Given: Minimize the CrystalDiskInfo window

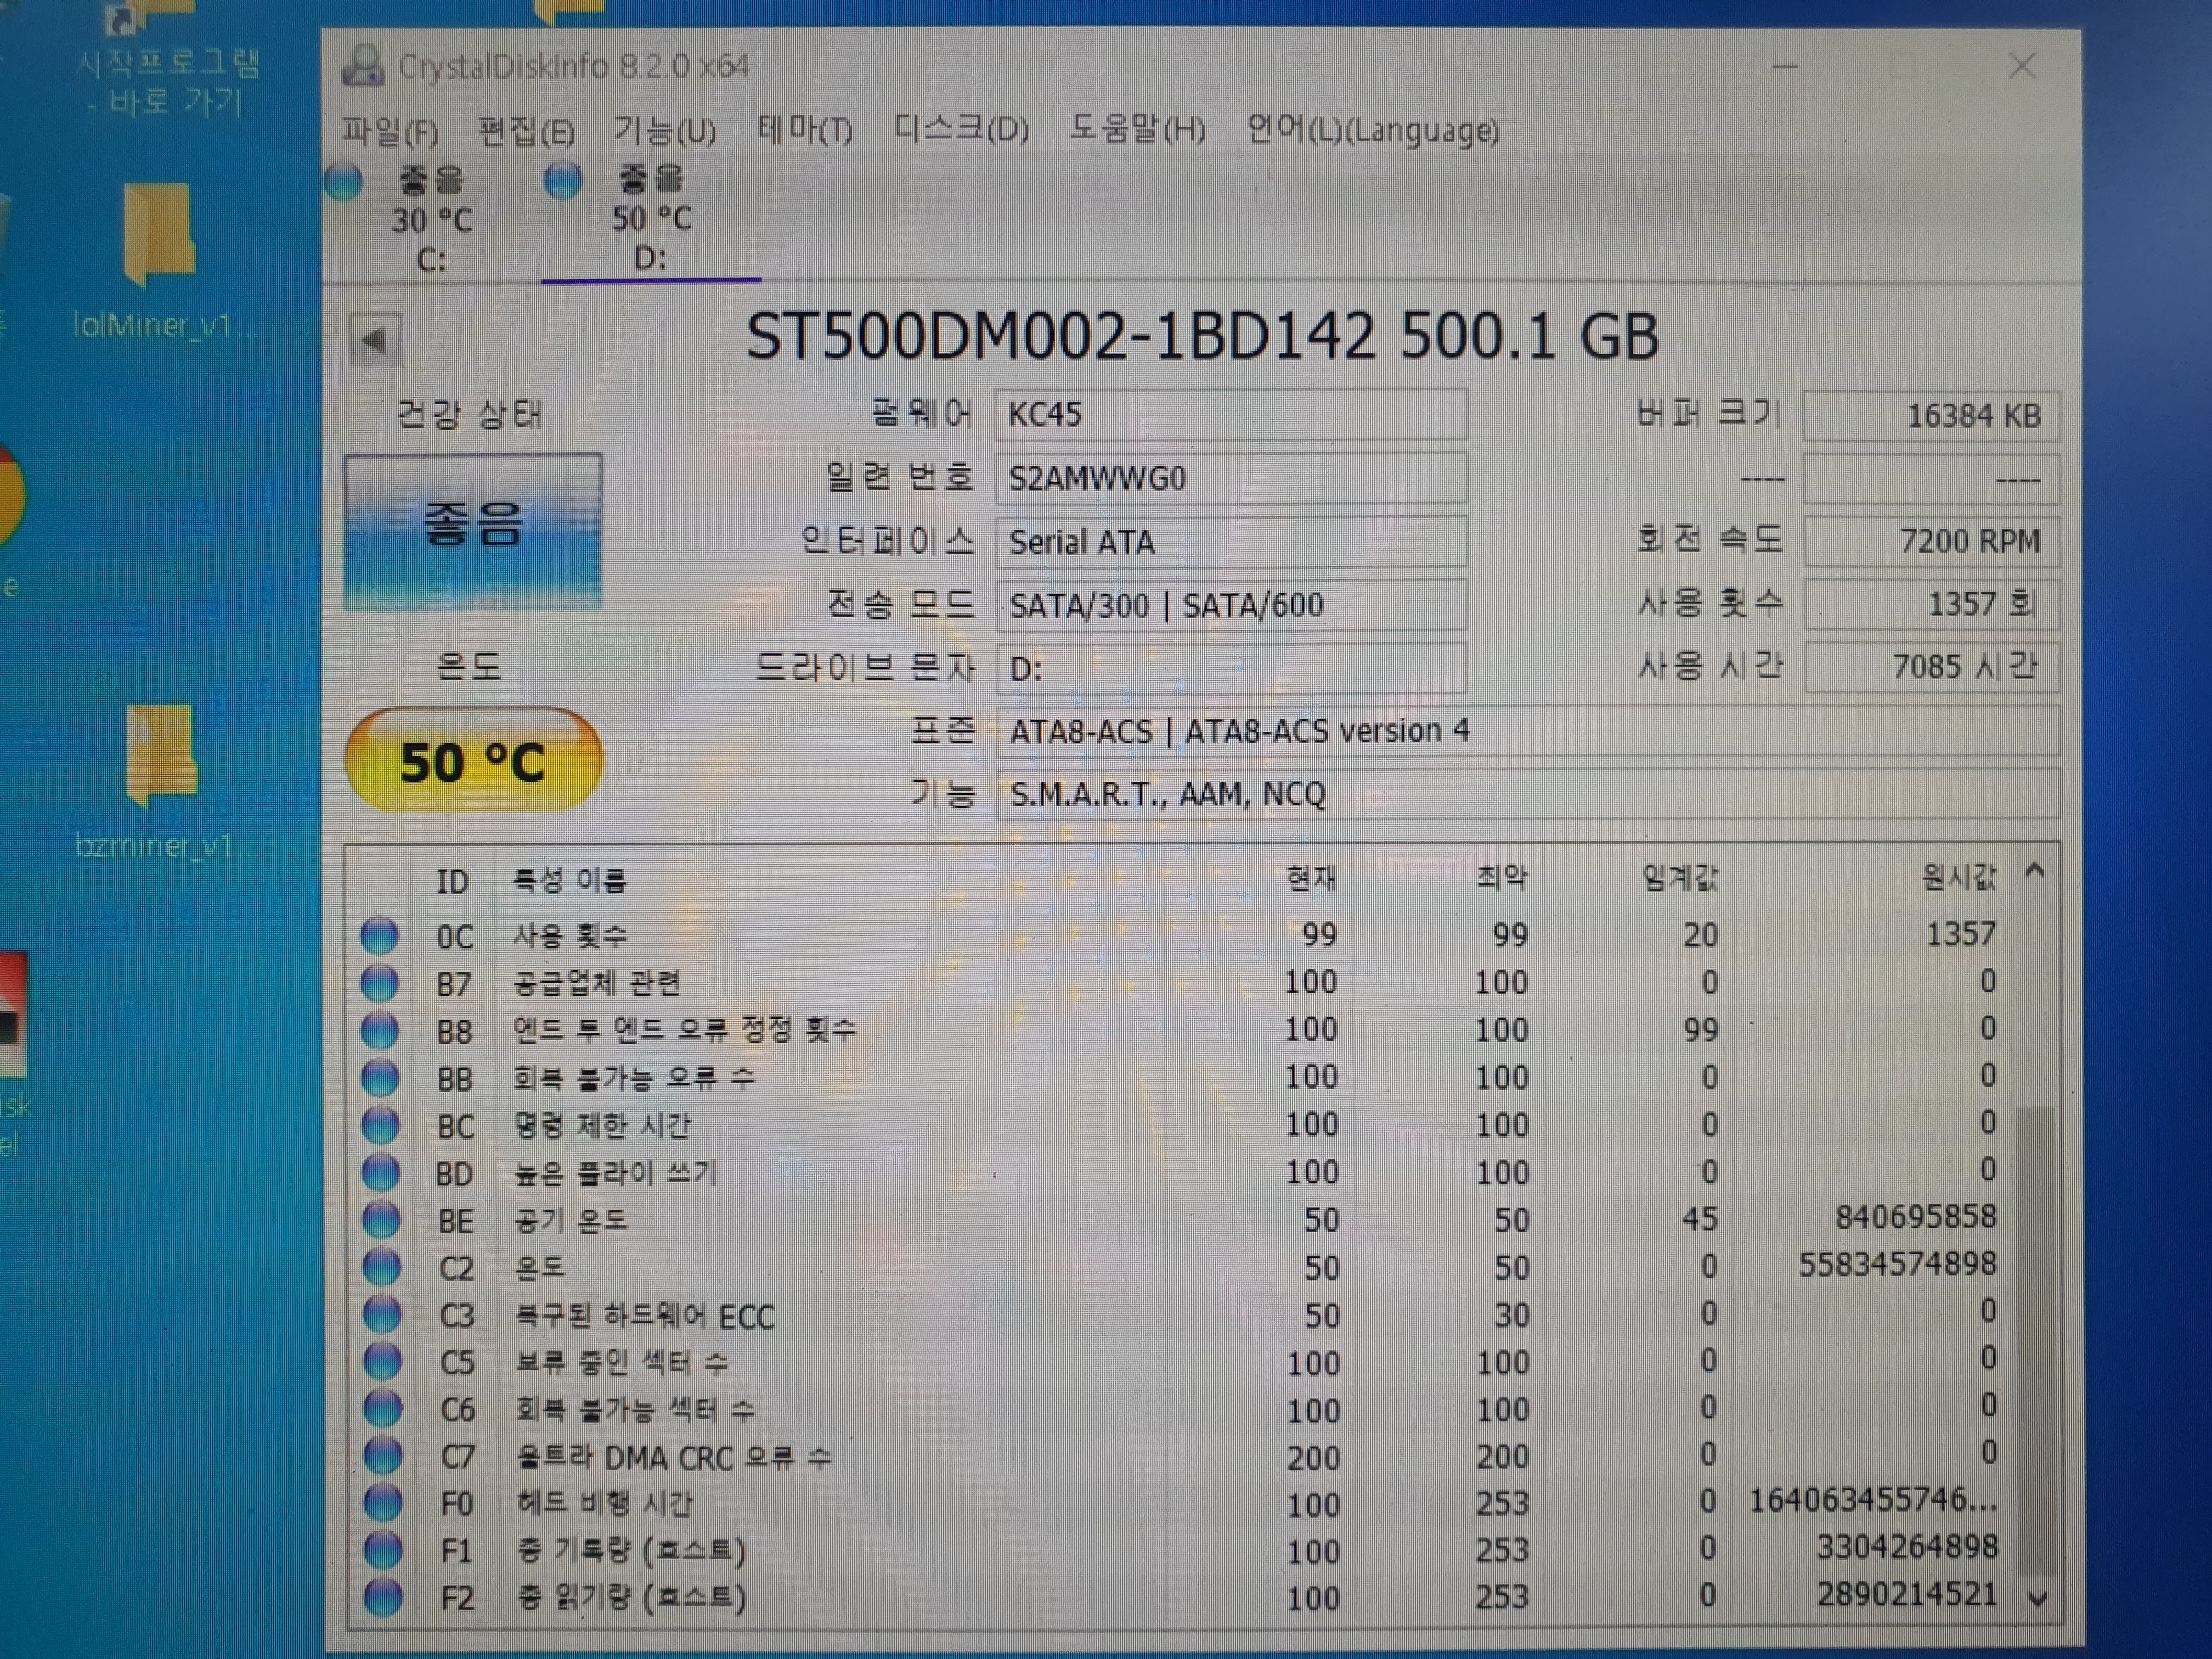Looking at the screenshot, I should tap(1785, 67).
